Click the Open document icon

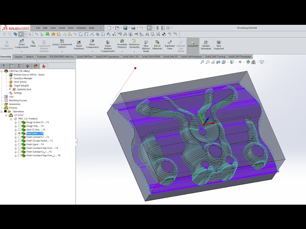[x=117, y=28]
